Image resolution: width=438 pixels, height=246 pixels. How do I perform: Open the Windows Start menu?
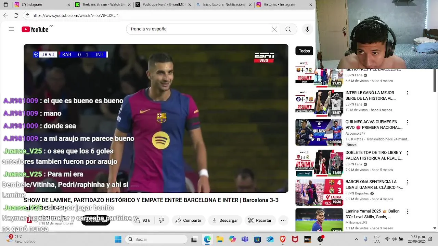(x=118, y=239)
